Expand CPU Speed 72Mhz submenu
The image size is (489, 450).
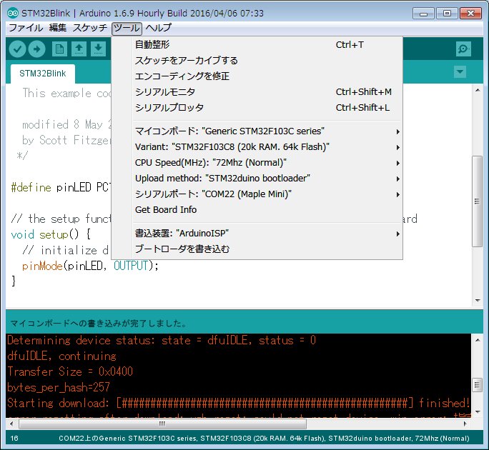coord(257,163)
